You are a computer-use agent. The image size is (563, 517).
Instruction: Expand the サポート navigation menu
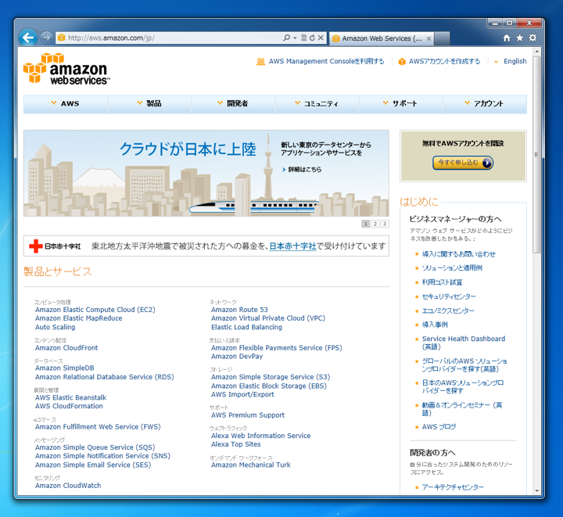[400, 103]
